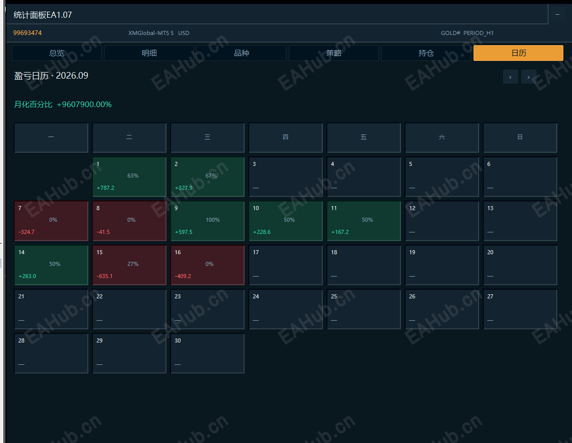Go to previous month with left arrow
The width and height of the screenshot is (572, 443).
point(511,77)
